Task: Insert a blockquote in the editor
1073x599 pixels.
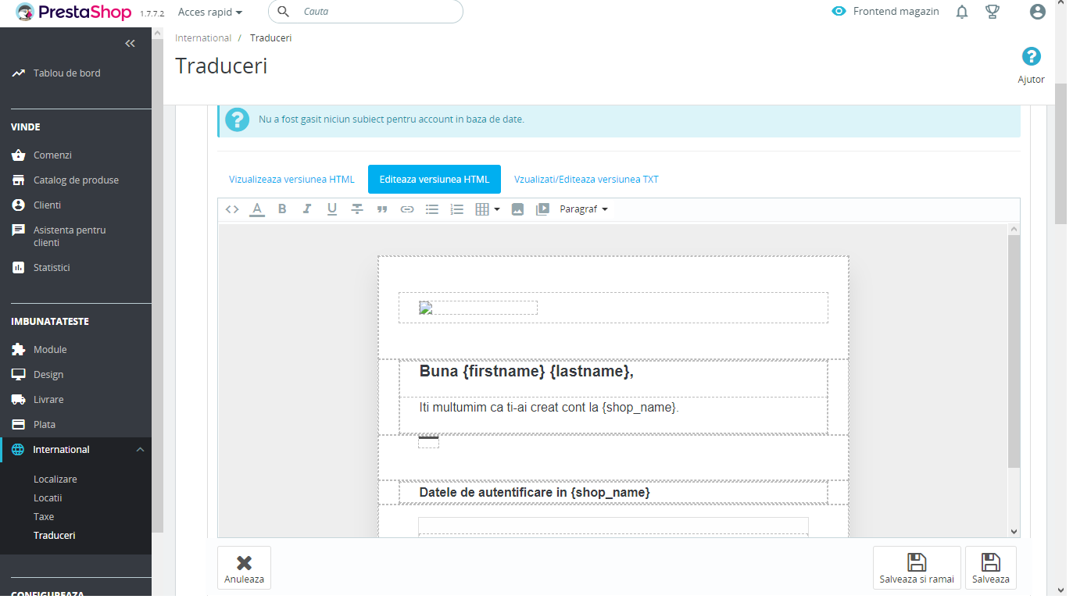Action: click(382, 209)
